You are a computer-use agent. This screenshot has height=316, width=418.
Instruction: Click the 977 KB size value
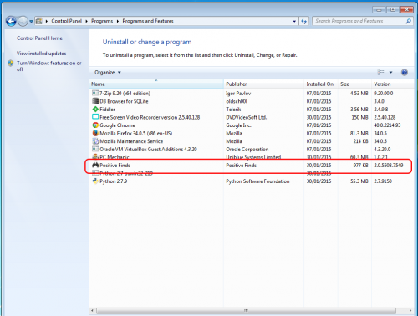coord(360,166)
